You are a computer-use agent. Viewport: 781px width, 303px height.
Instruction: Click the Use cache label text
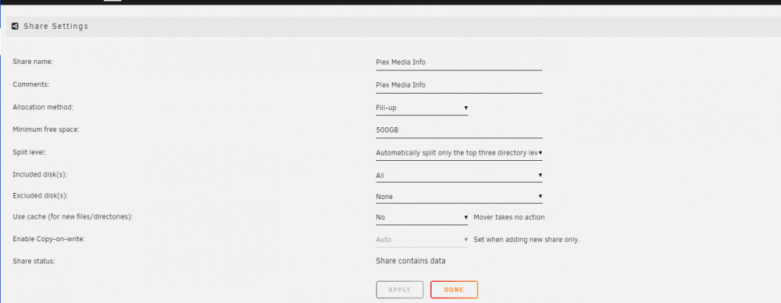click(73, 217)
